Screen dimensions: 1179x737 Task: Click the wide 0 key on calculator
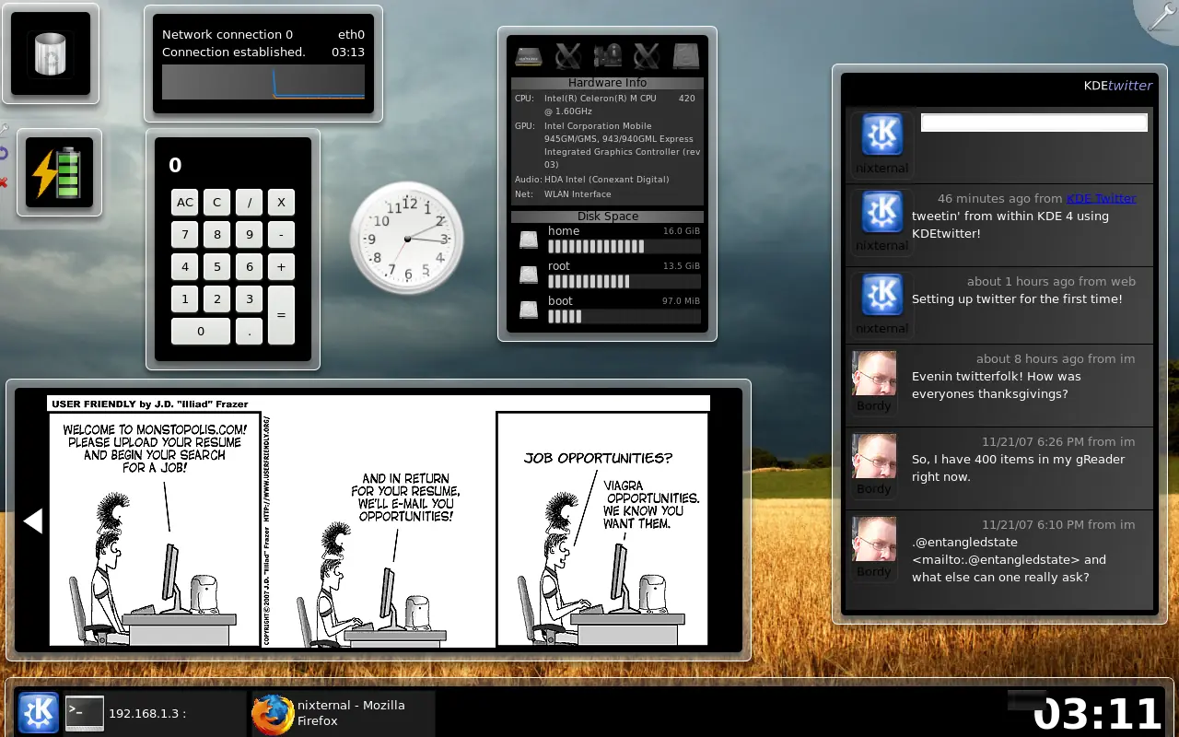click(x=201, y=332)
